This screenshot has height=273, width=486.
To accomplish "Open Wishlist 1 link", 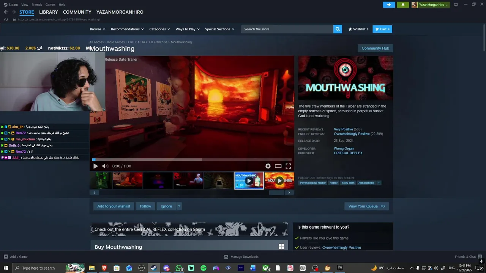I will (358, 29).
